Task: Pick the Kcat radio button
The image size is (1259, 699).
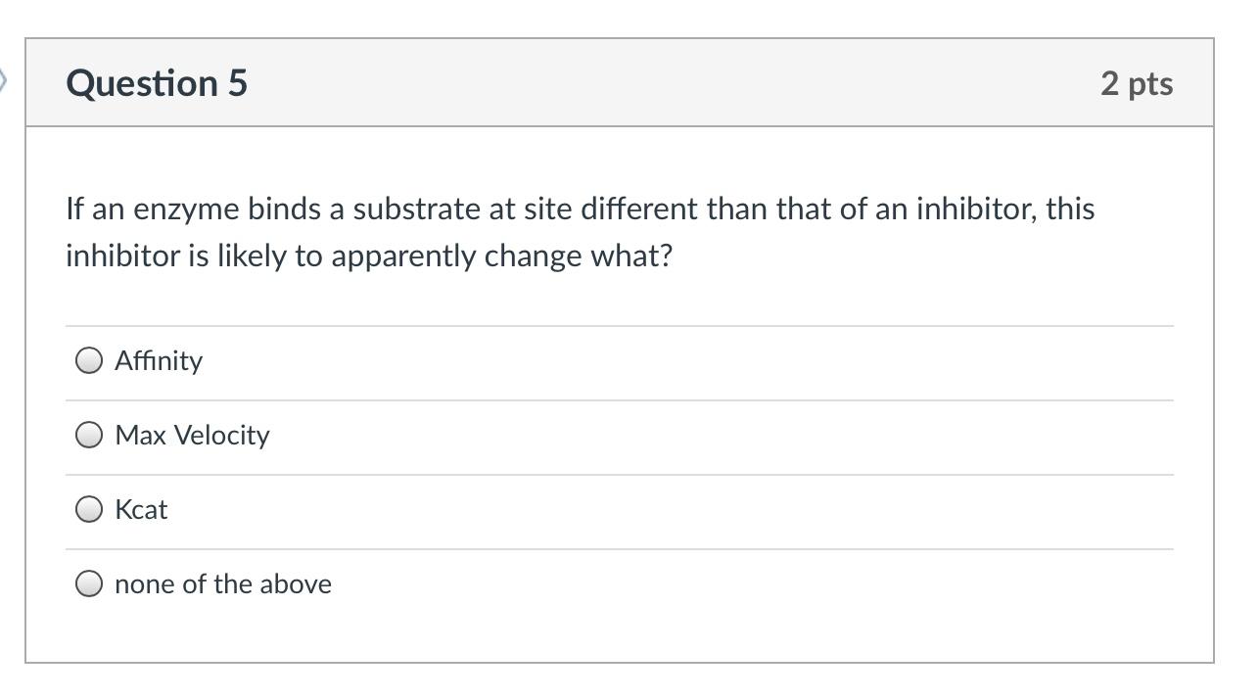Action: [x=89, y=509]
